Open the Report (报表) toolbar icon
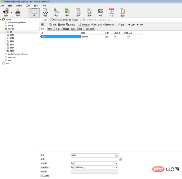 click(x=90, y=12)
